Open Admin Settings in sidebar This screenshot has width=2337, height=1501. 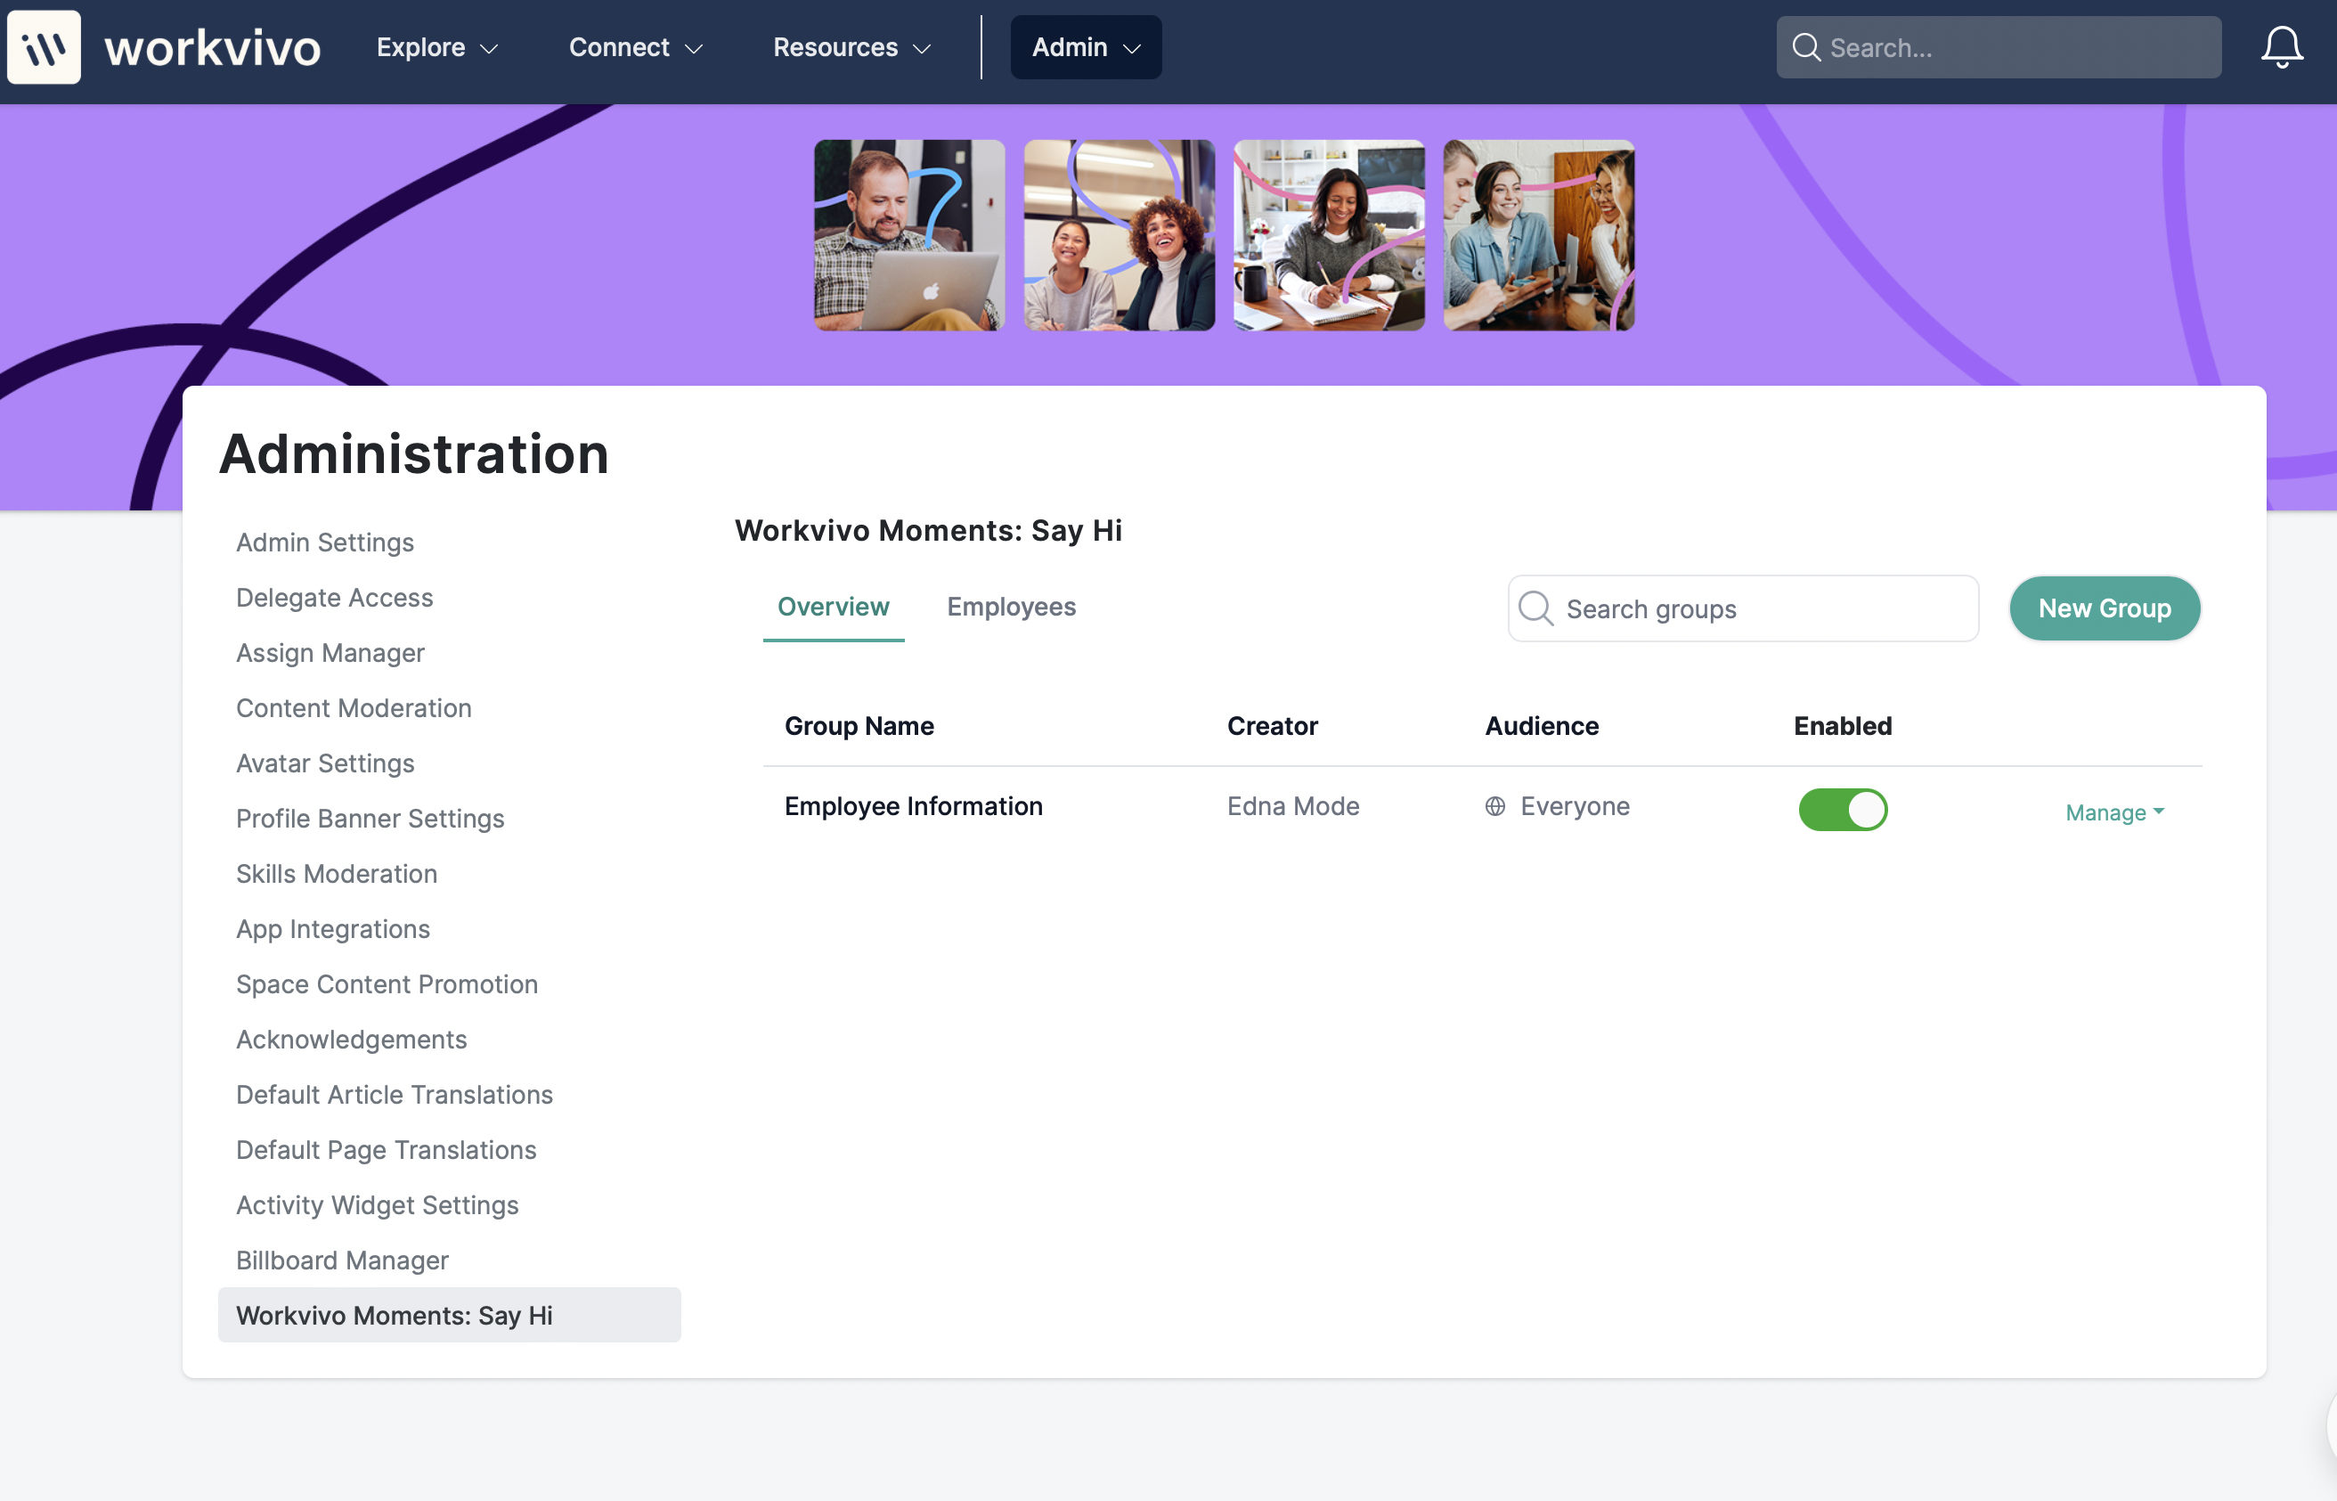[x=324, y=542]
